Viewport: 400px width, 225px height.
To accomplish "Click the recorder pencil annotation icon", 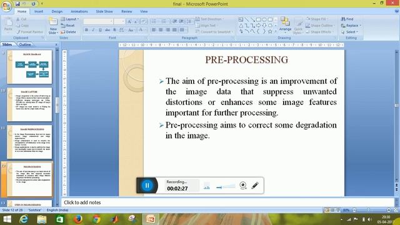I will (255, 185).
